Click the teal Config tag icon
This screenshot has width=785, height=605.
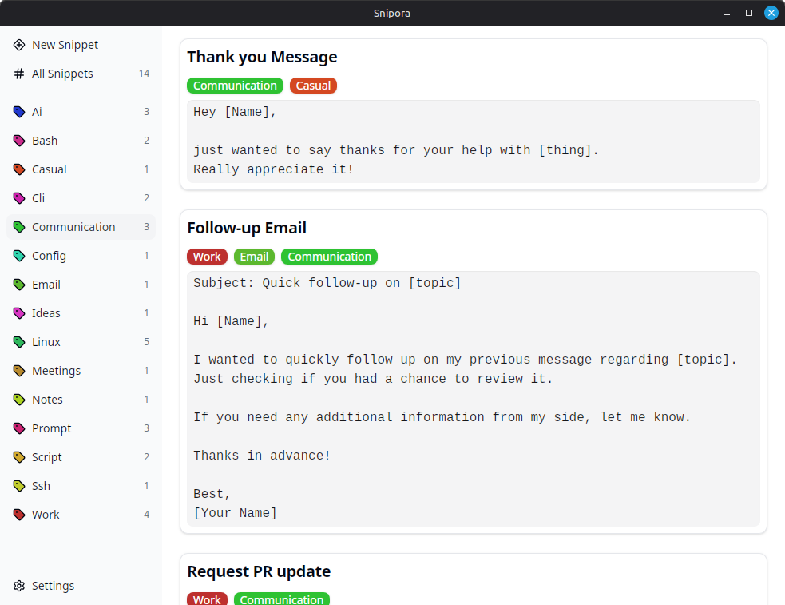pos(19,256)
